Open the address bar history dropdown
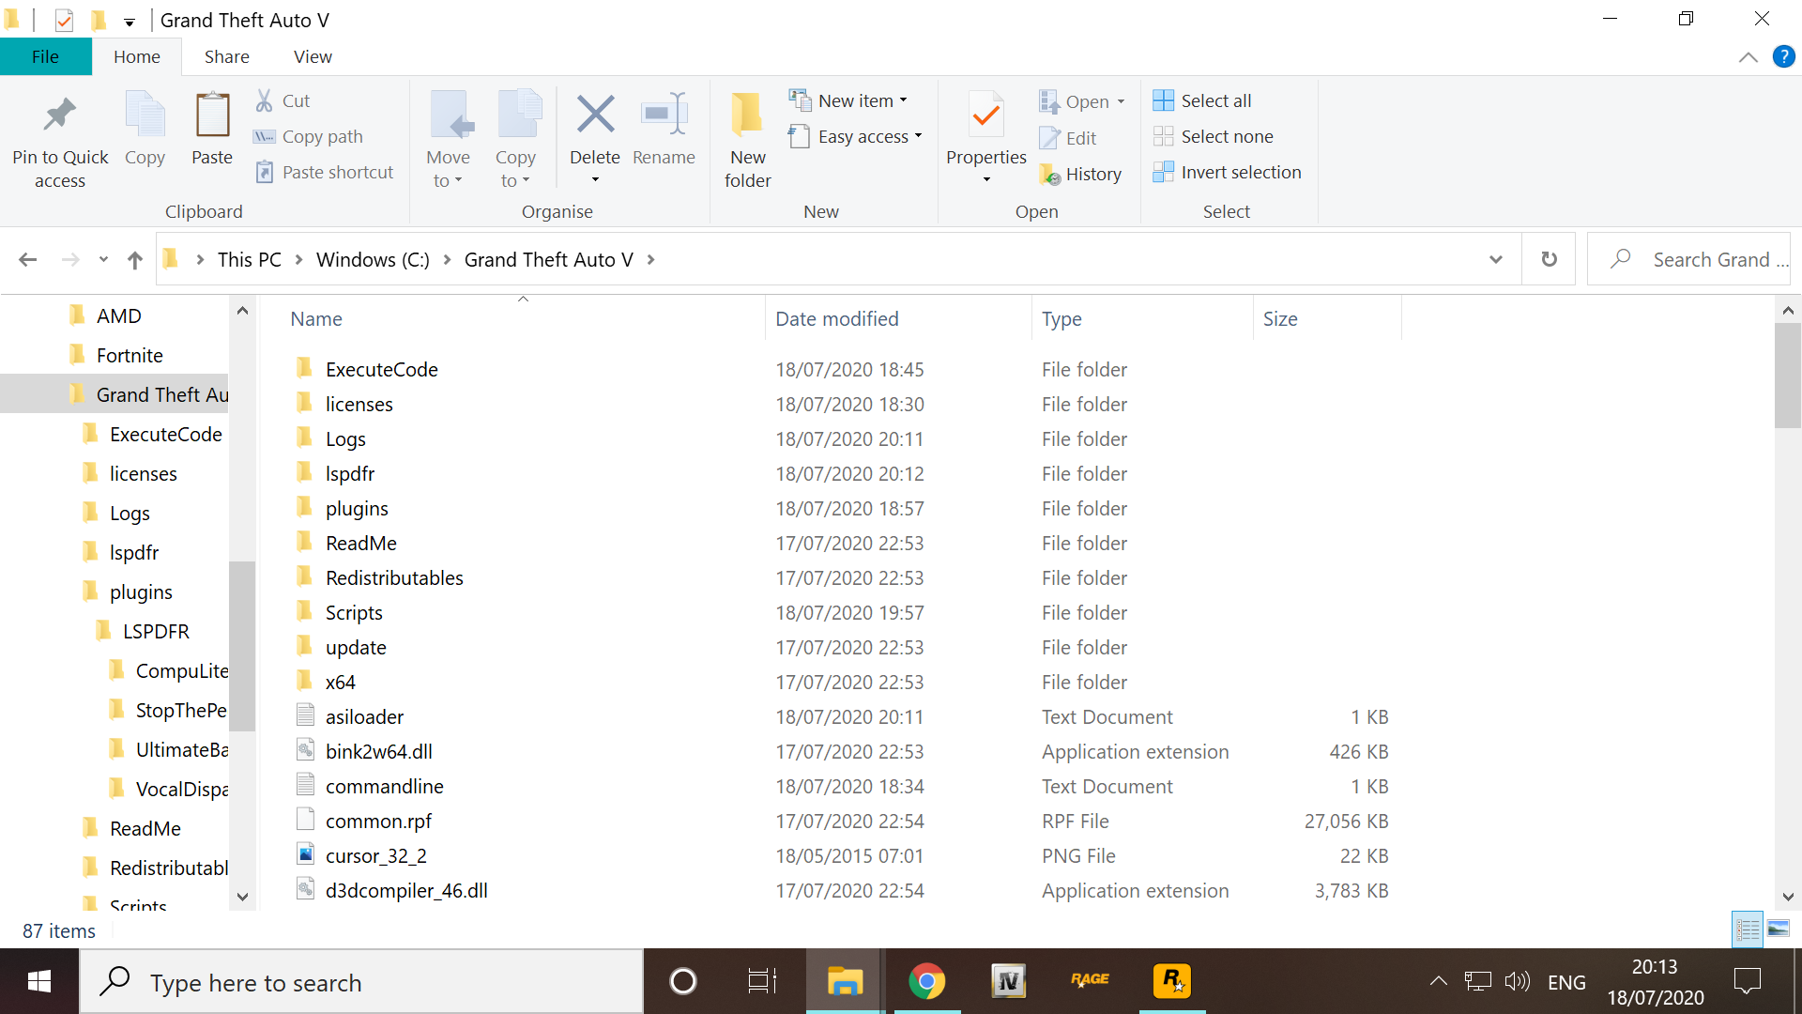 (x=1496, y=259)
